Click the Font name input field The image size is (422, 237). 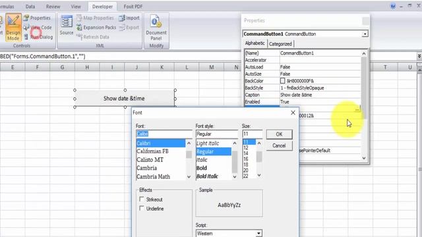(x=164, y=134)
